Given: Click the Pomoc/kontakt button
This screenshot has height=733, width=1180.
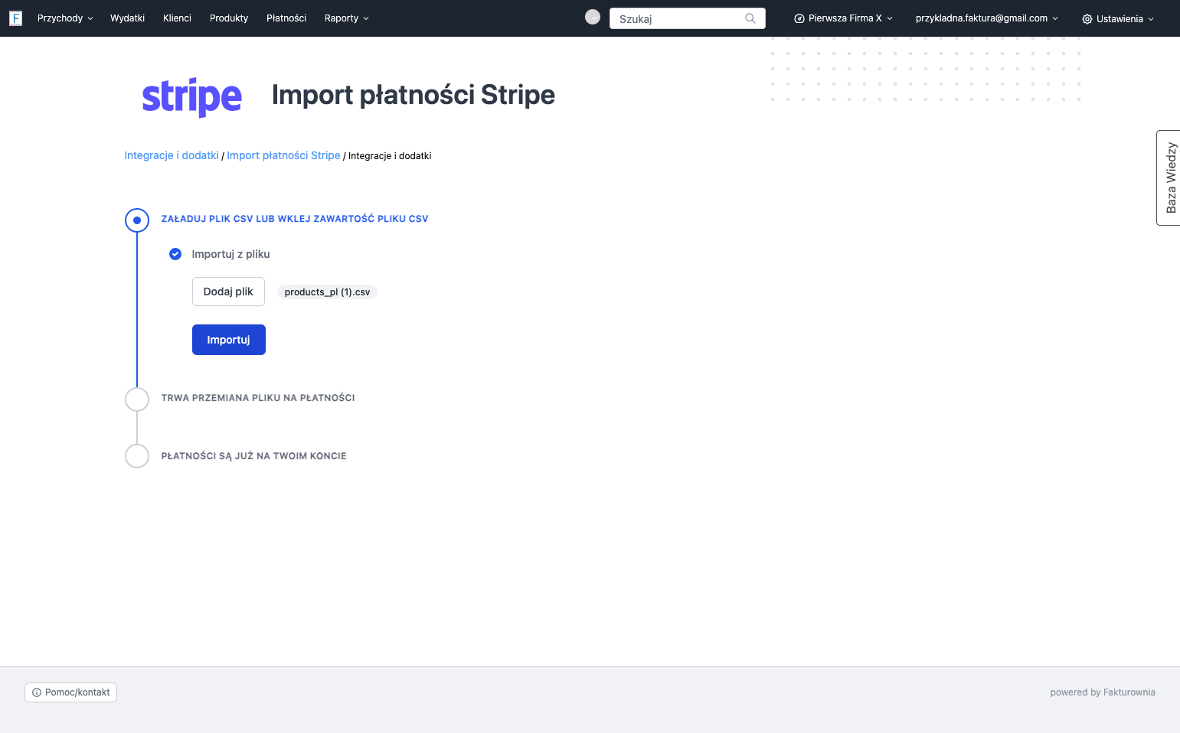Looking at the screenshot, I should pos(70,692).
